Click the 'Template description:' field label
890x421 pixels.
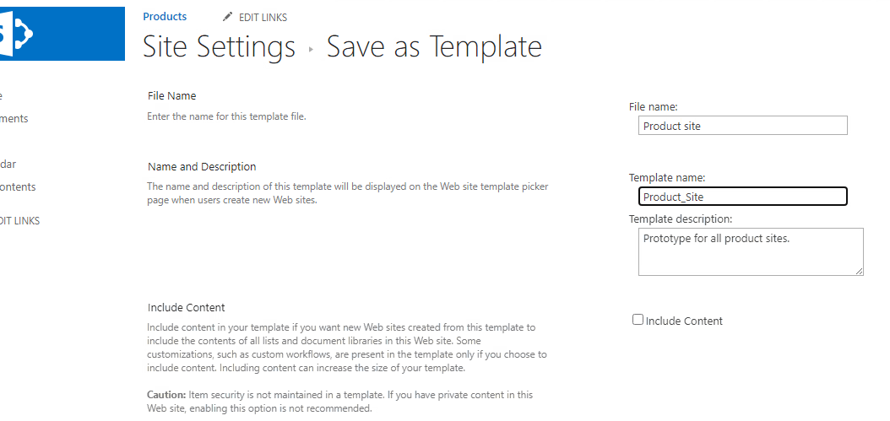tap(681, 219)
